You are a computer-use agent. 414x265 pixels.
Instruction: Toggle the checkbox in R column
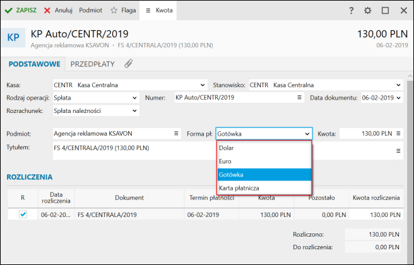click(x=23, y=215)
